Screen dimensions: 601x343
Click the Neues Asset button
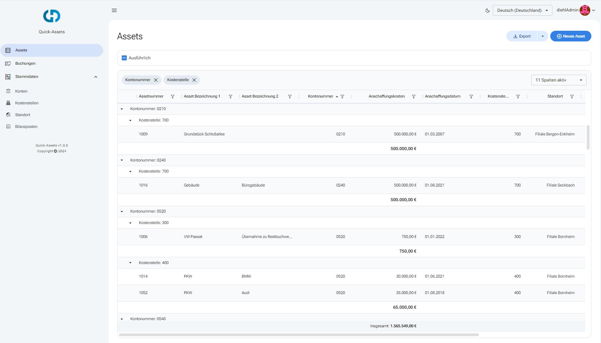click(570, 36)
